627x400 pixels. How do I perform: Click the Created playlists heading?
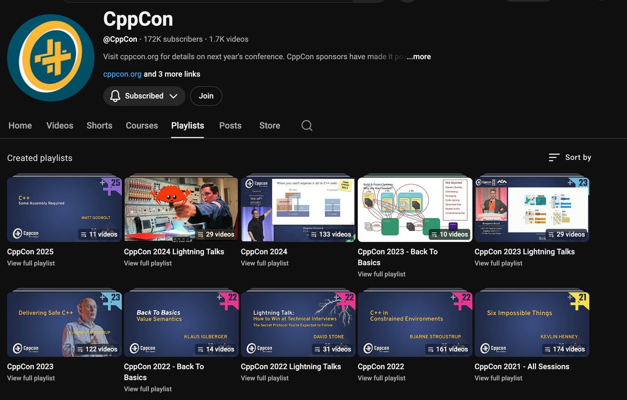(x=40, y=158)
